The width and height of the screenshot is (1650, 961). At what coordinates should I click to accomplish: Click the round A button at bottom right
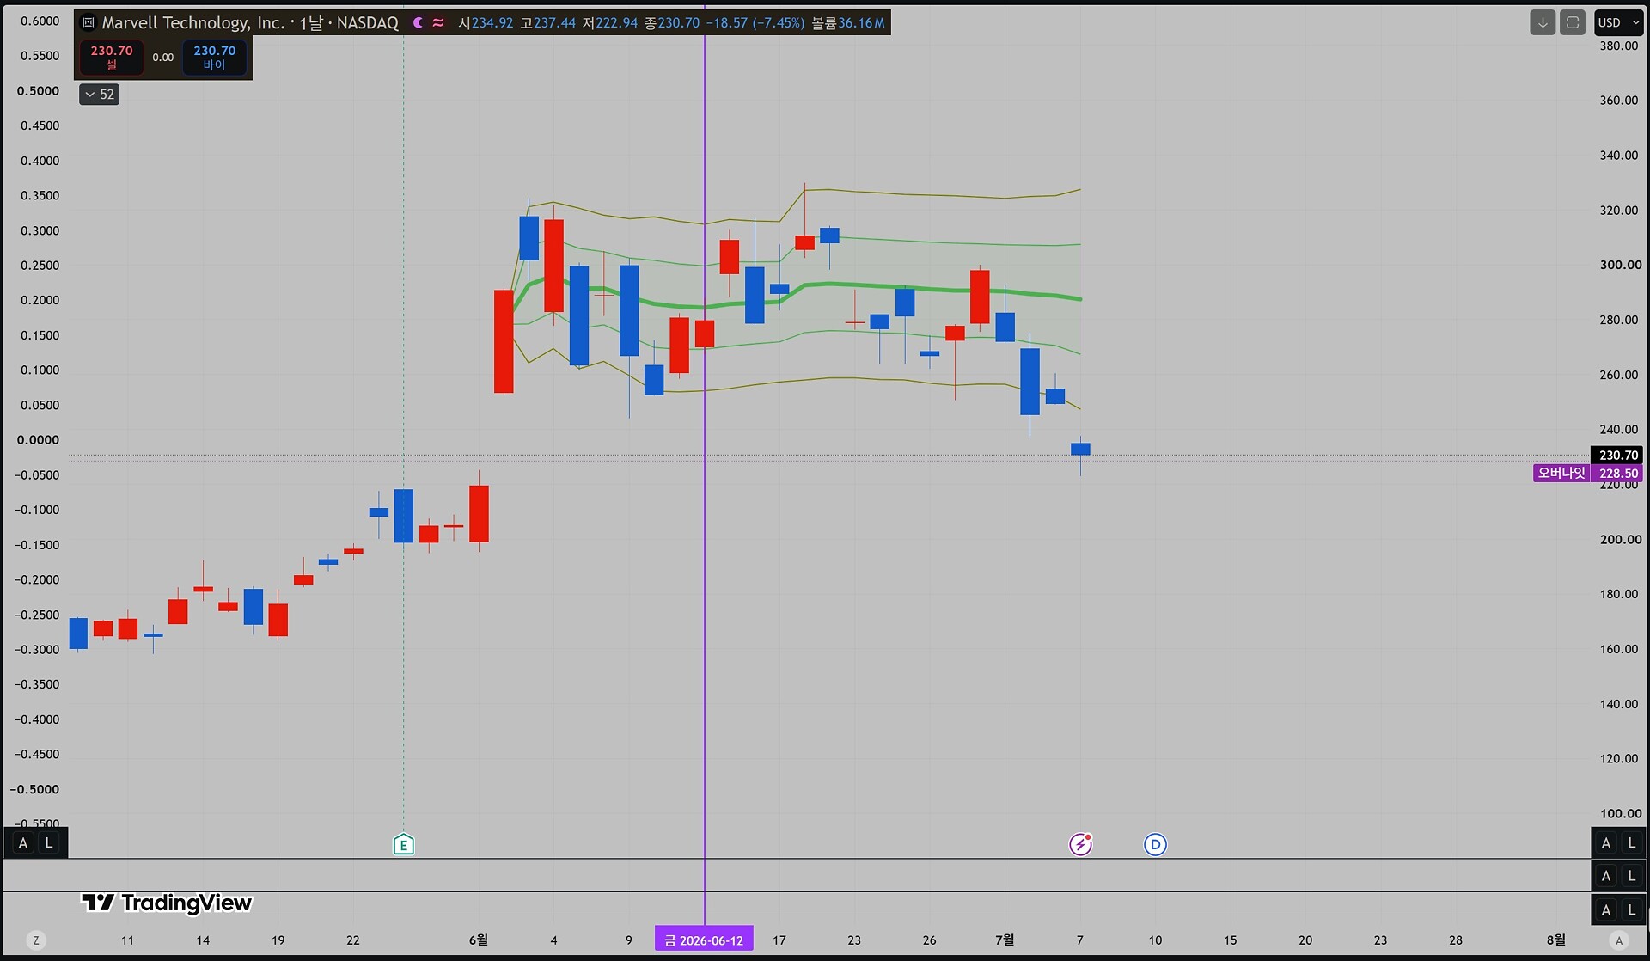tap(1619, 940)
